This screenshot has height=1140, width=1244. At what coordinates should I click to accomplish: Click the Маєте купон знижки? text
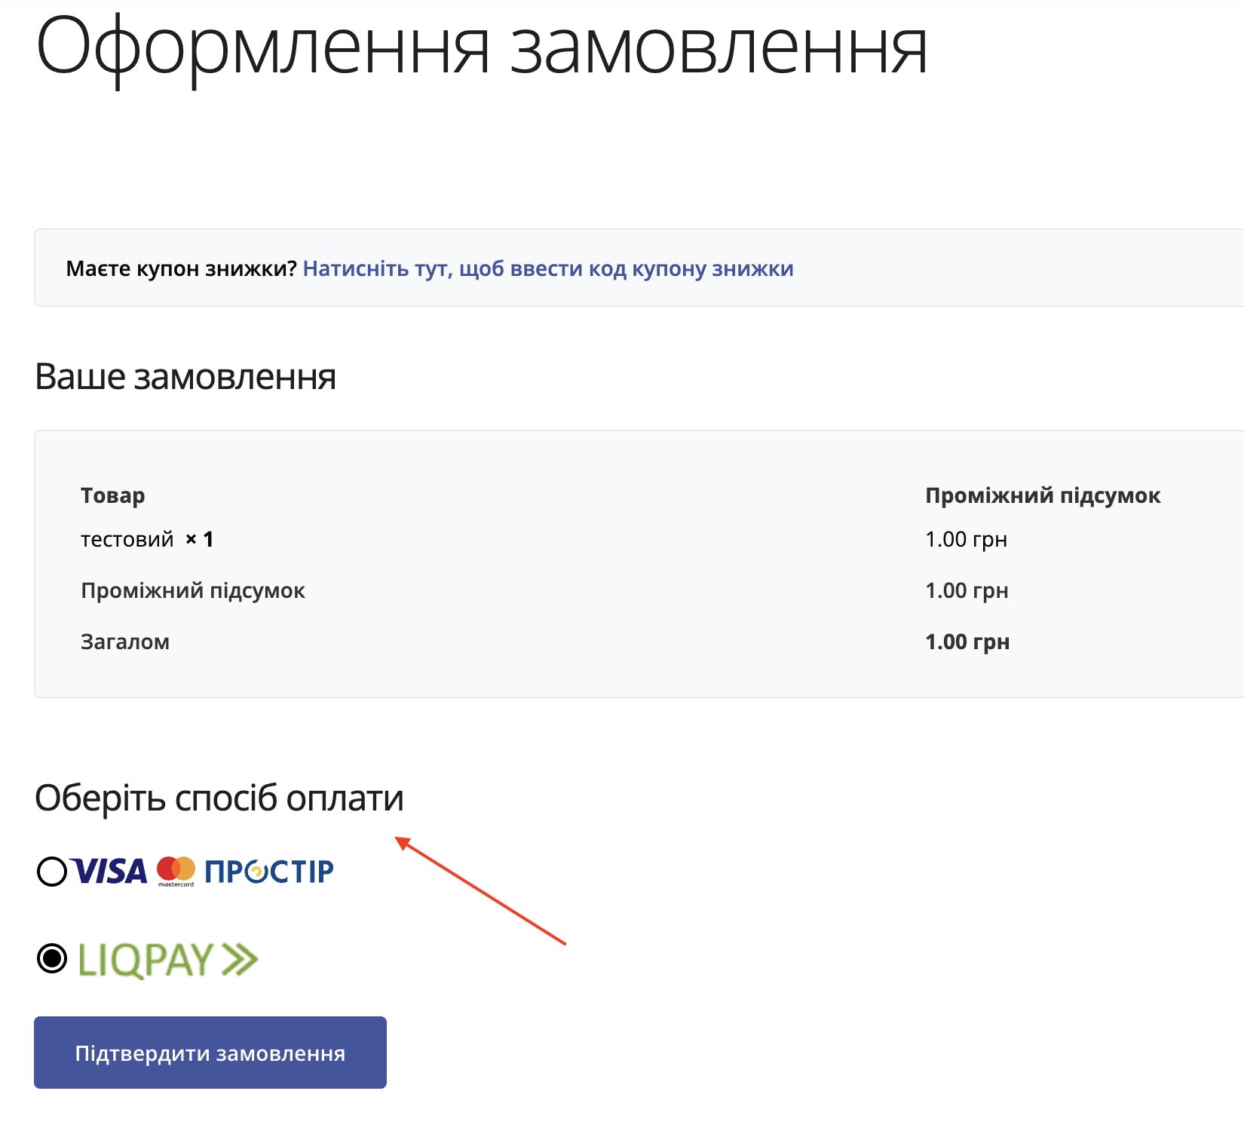click(182, 269)
